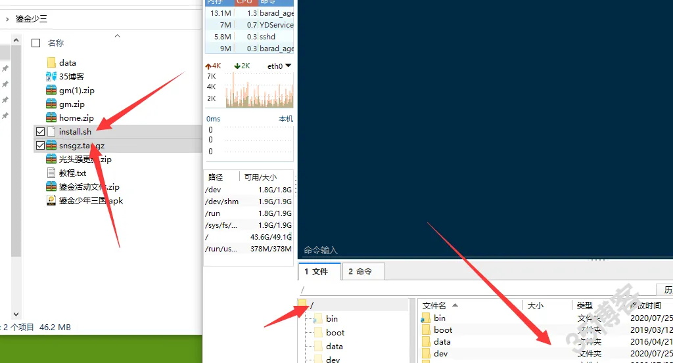673x363 pixels.
Task: Click data folder icon in remote tree
Action: pos(318,347)
